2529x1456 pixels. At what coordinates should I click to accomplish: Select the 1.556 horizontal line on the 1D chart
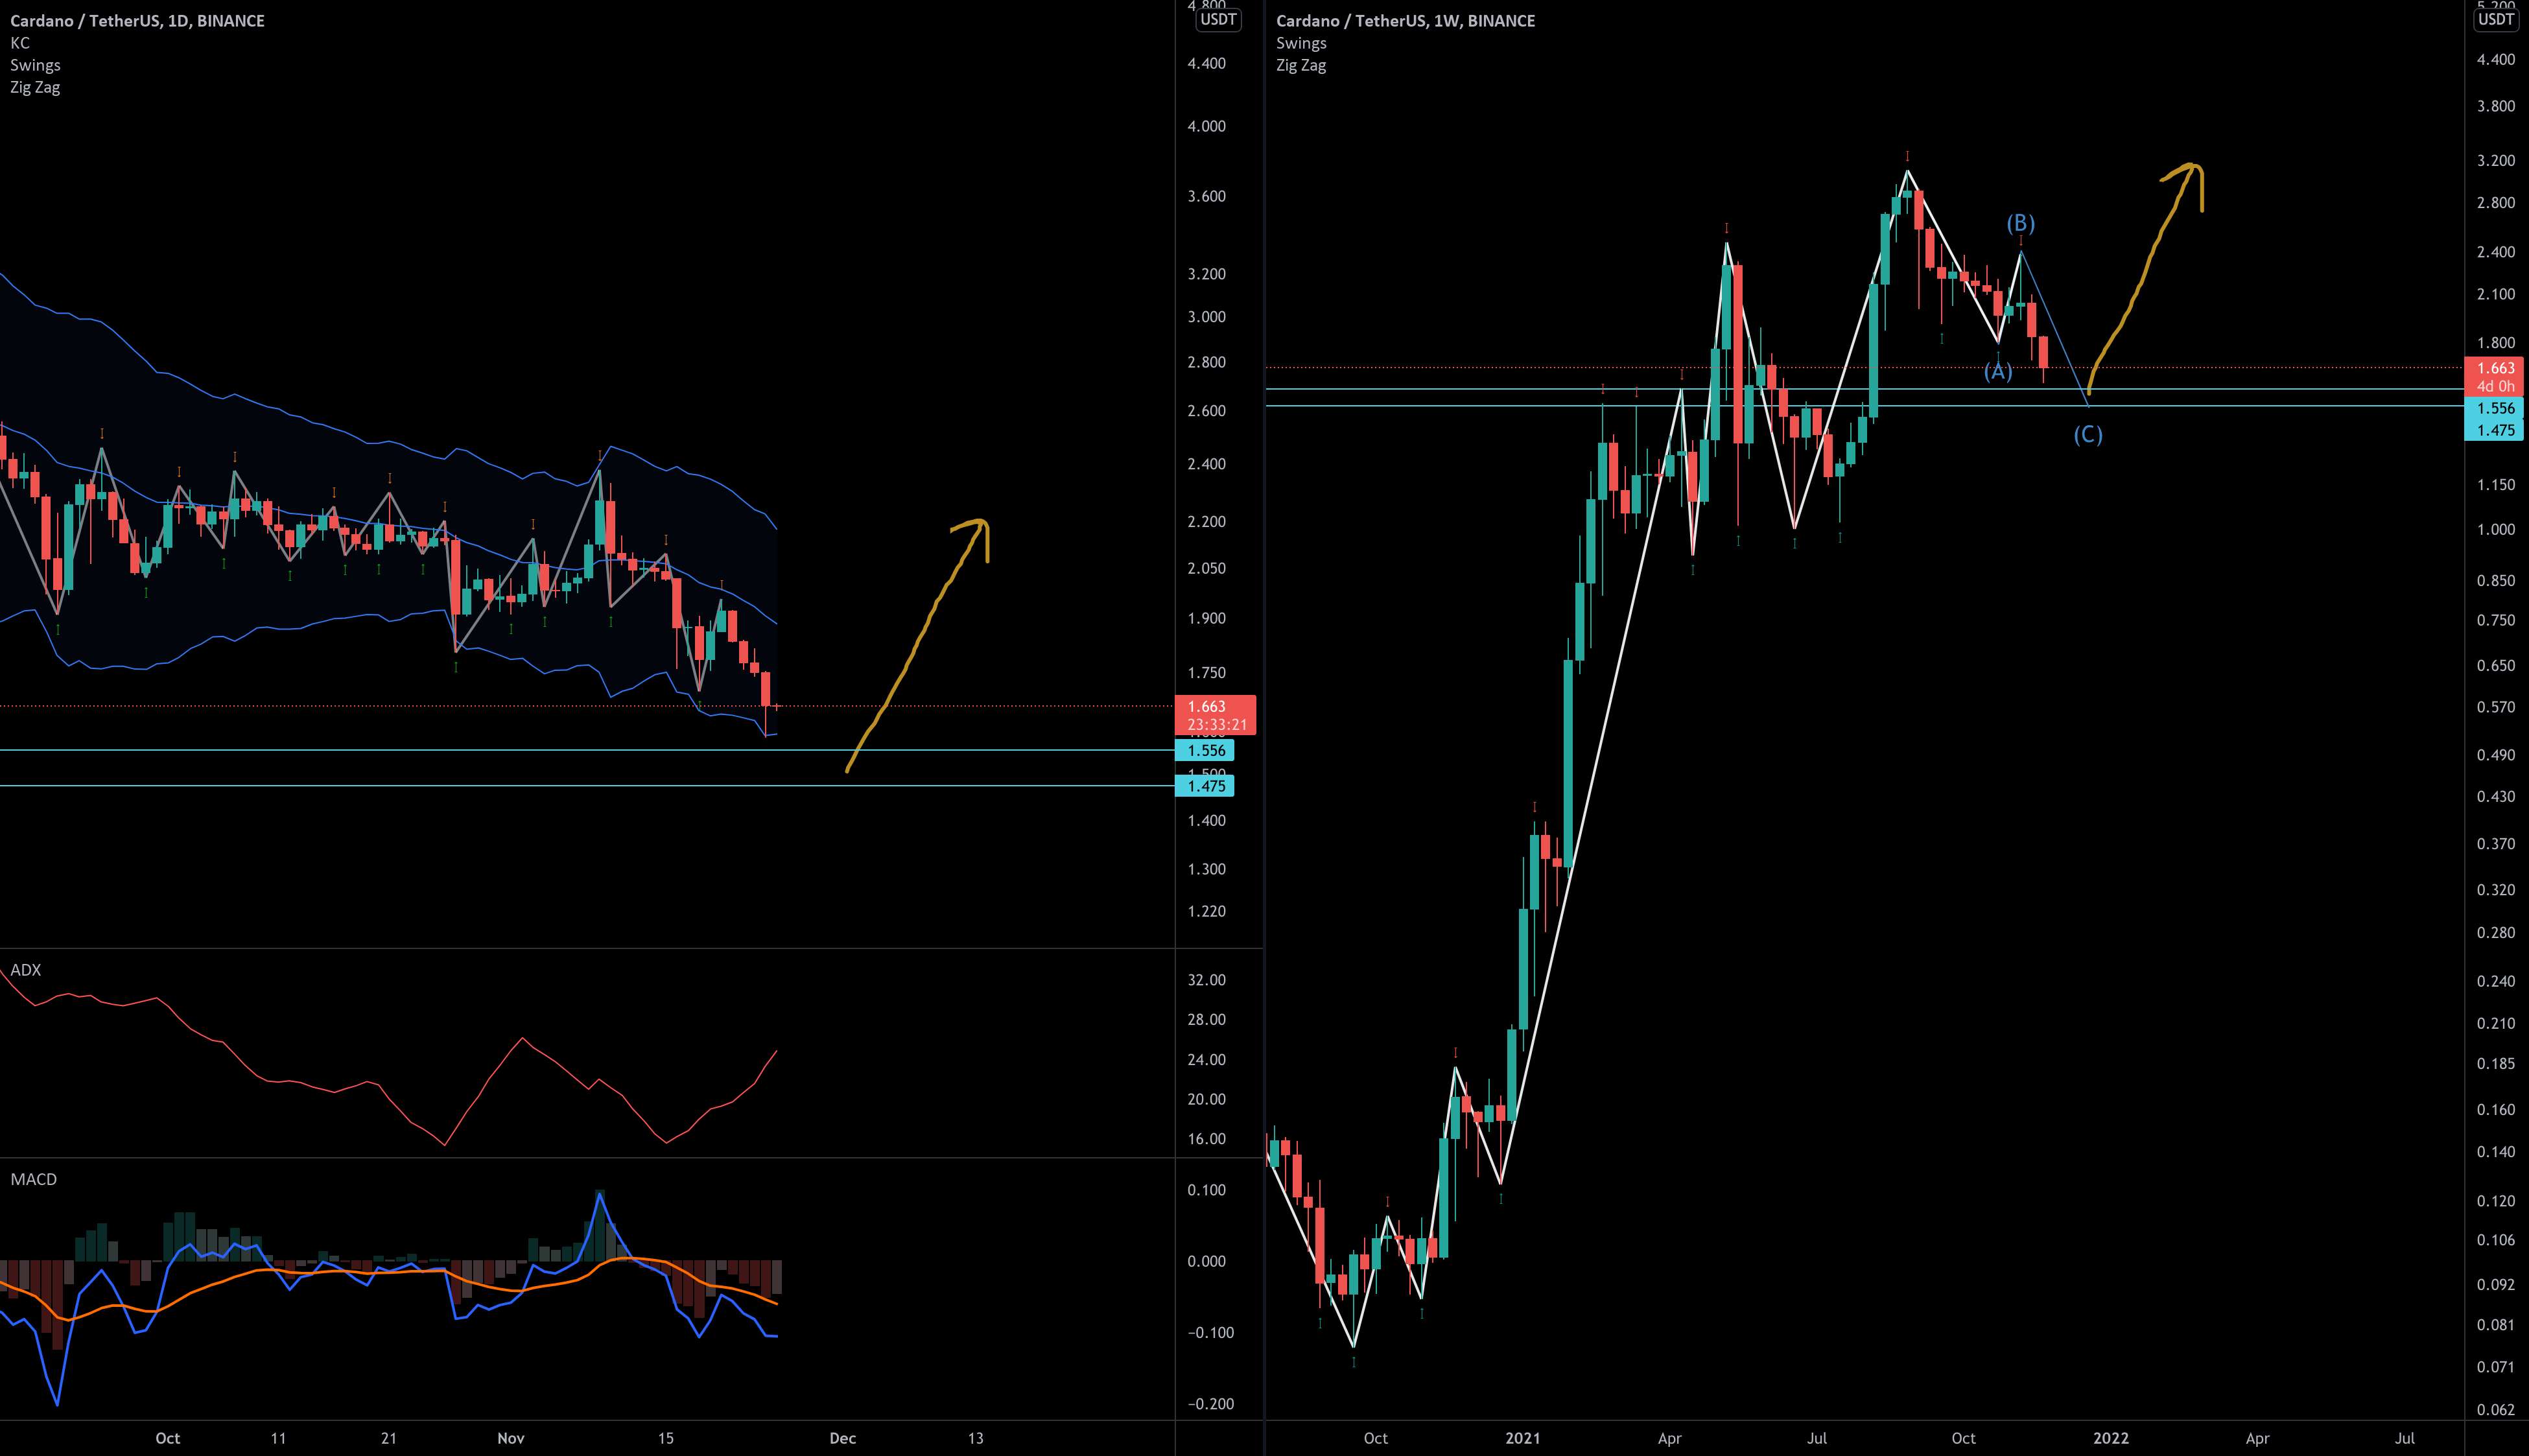[587, 750]
